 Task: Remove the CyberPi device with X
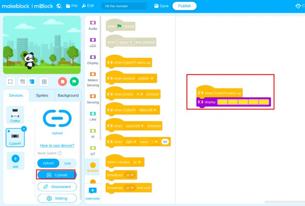[x=24, y=129]
